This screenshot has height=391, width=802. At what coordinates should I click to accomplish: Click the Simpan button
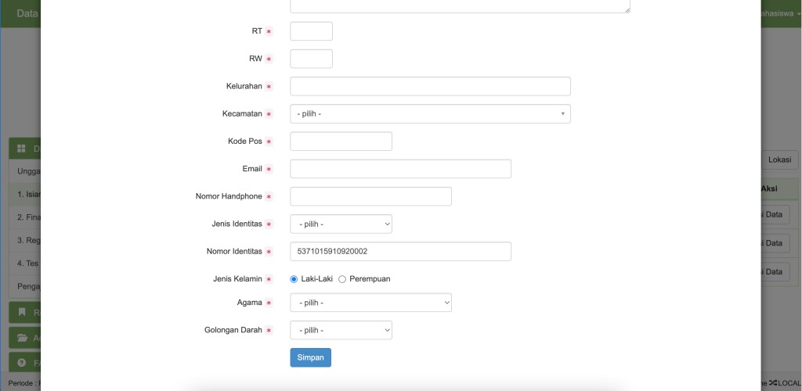(310, 357)
